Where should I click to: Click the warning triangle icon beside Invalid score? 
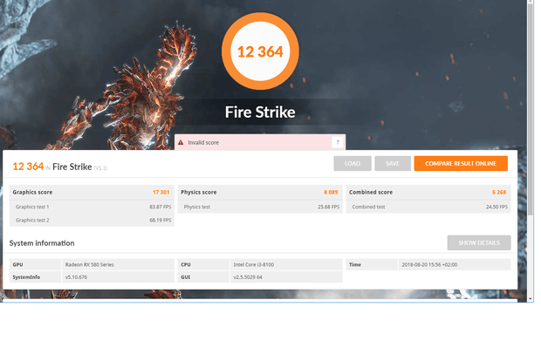point(181,142)
